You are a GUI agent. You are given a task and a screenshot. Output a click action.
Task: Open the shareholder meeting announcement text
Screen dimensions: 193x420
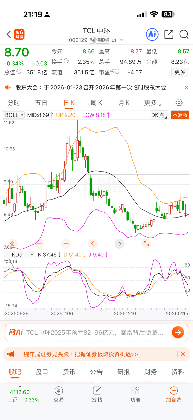click(x=91, y=87)
